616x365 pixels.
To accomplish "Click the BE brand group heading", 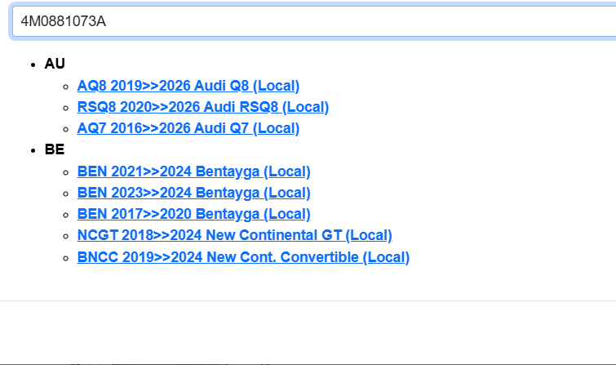I will pos(55,150).
